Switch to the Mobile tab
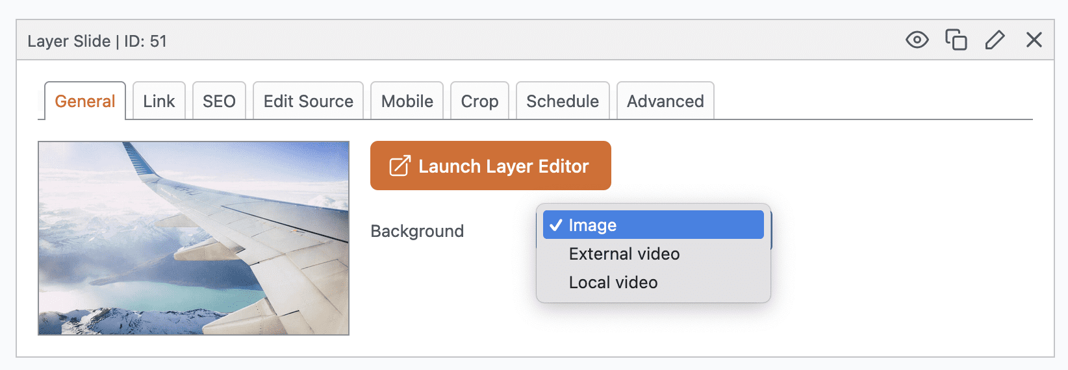The width and height of the screenshot is (1068, 370). (407, 101)
